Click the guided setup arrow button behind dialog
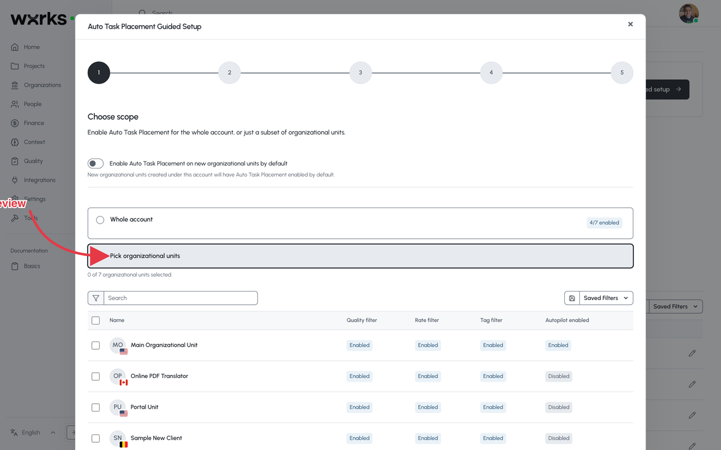Screen dimensions: 721x450 667,89
